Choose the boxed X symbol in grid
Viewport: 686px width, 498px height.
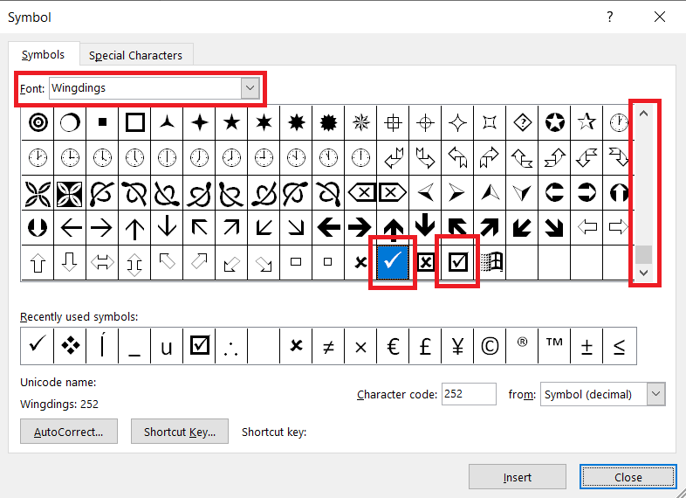click(x=425, y=262)
